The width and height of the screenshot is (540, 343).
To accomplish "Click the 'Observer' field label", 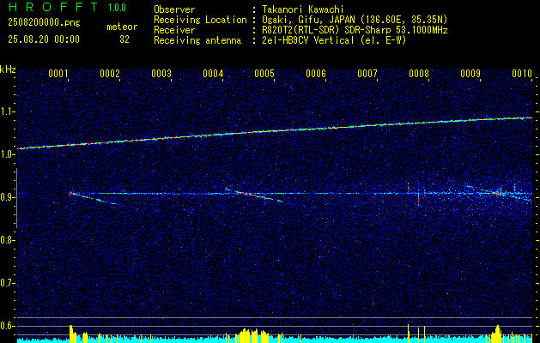I will click(x=174, y=9).
